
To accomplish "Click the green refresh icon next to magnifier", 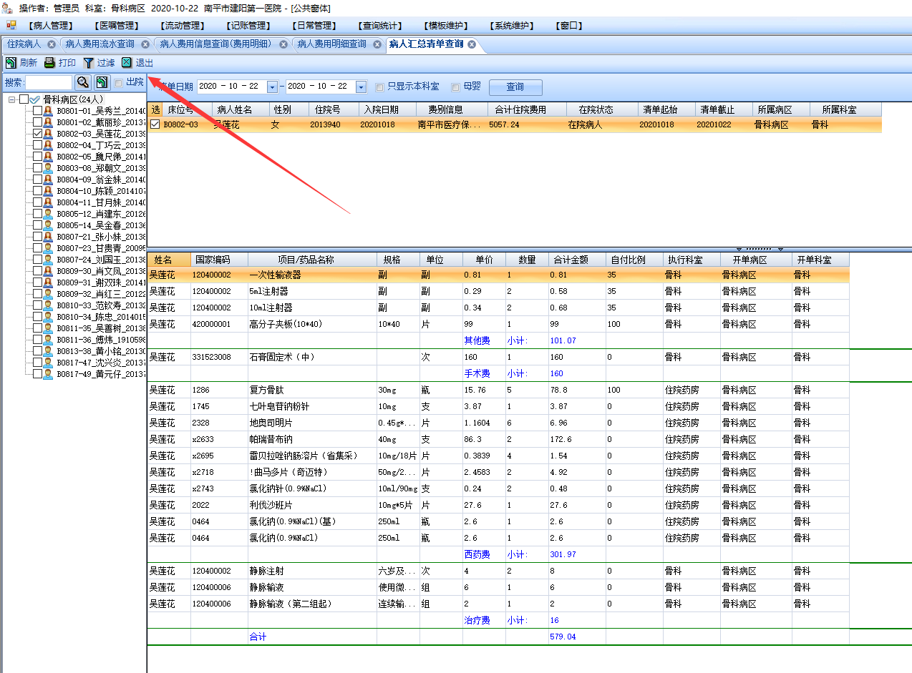I will [x=102, y=82].
